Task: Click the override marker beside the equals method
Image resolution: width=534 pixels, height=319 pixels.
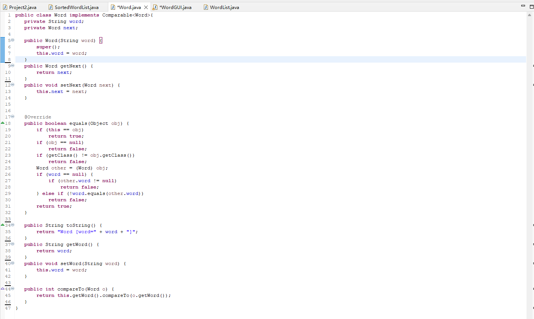Action: [x=3, y=123]
